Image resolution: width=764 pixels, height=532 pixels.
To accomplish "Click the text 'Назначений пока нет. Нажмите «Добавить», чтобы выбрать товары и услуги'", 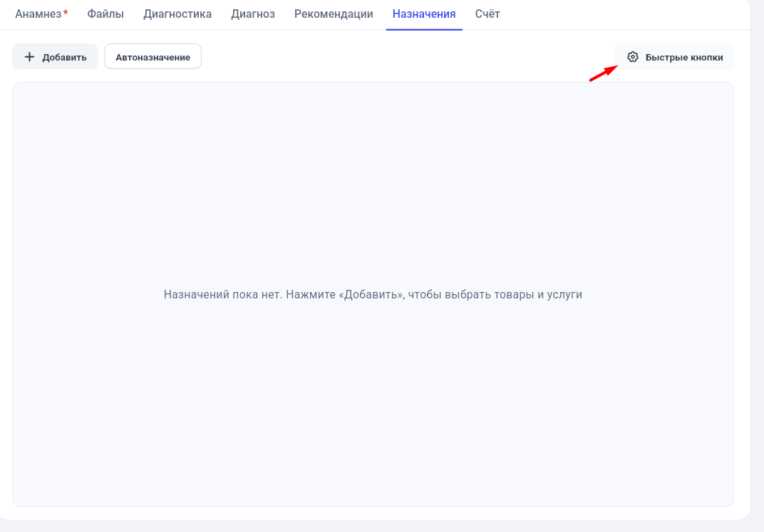I will click(373, 294).
